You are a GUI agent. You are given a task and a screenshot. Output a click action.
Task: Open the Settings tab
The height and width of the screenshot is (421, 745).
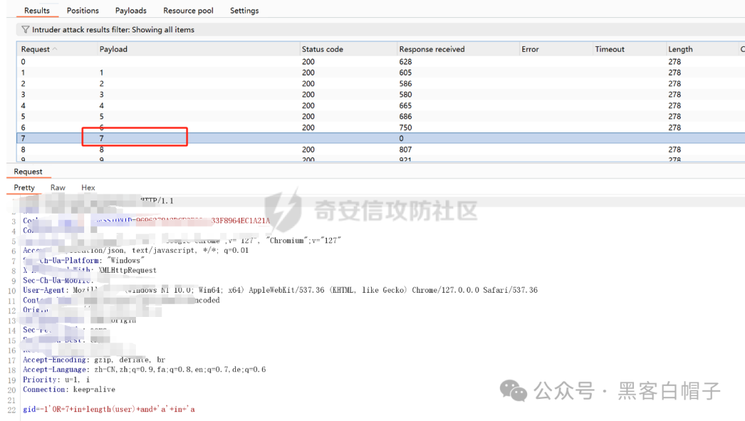coord(244,10)
